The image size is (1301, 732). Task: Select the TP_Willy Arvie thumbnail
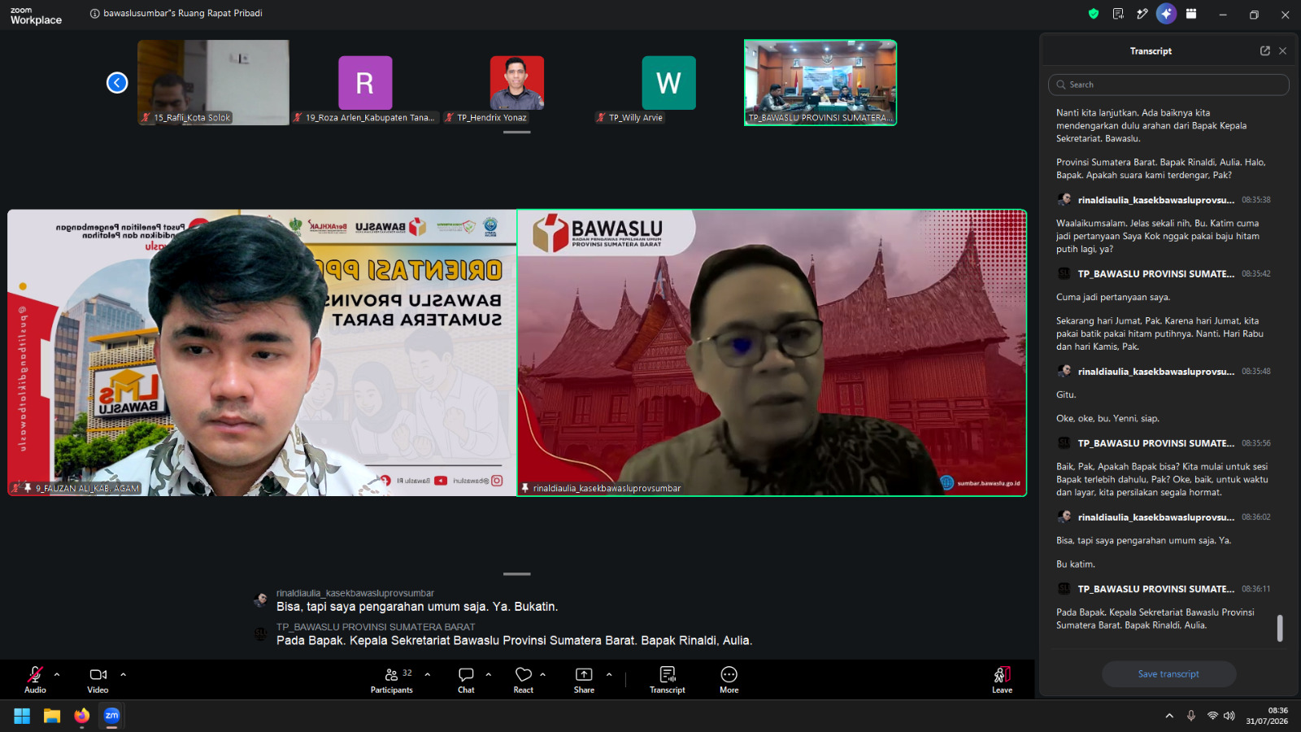coord(668,82)
